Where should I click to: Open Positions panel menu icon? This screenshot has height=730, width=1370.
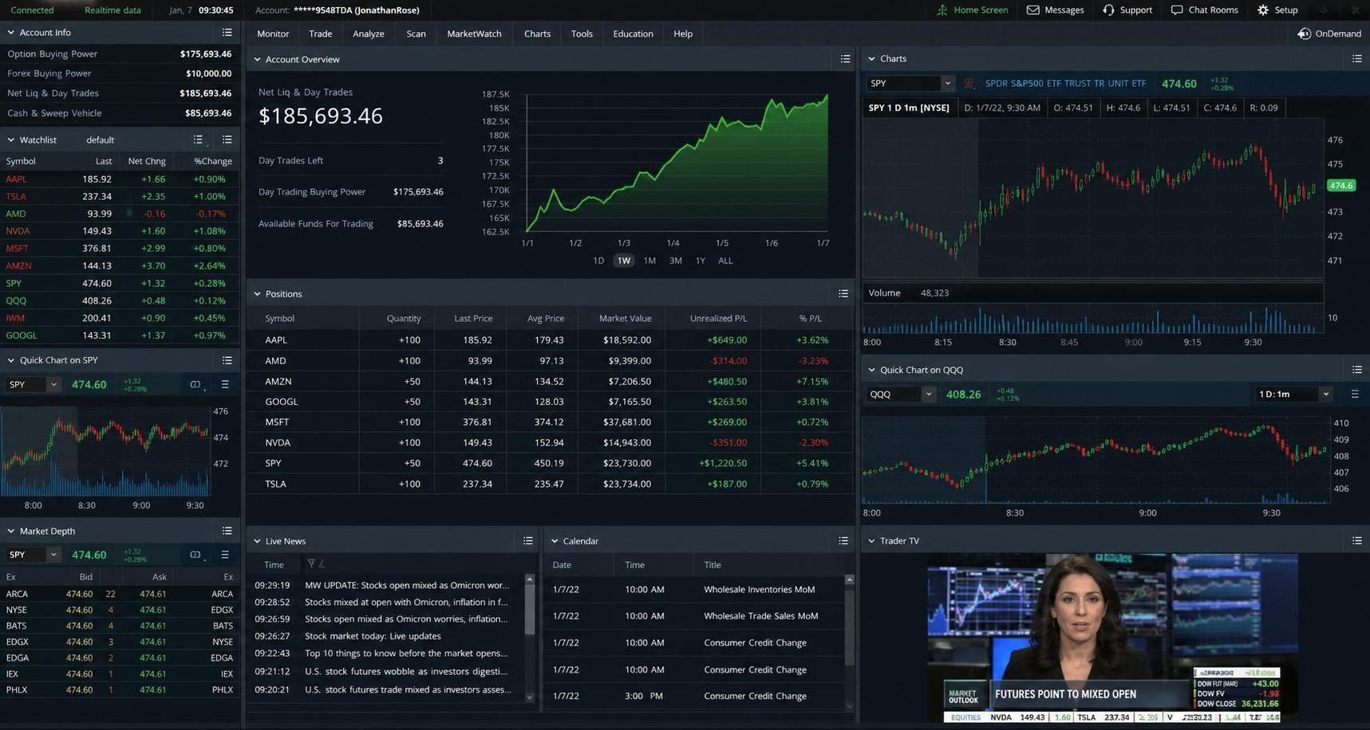click(x=843, y=294)
